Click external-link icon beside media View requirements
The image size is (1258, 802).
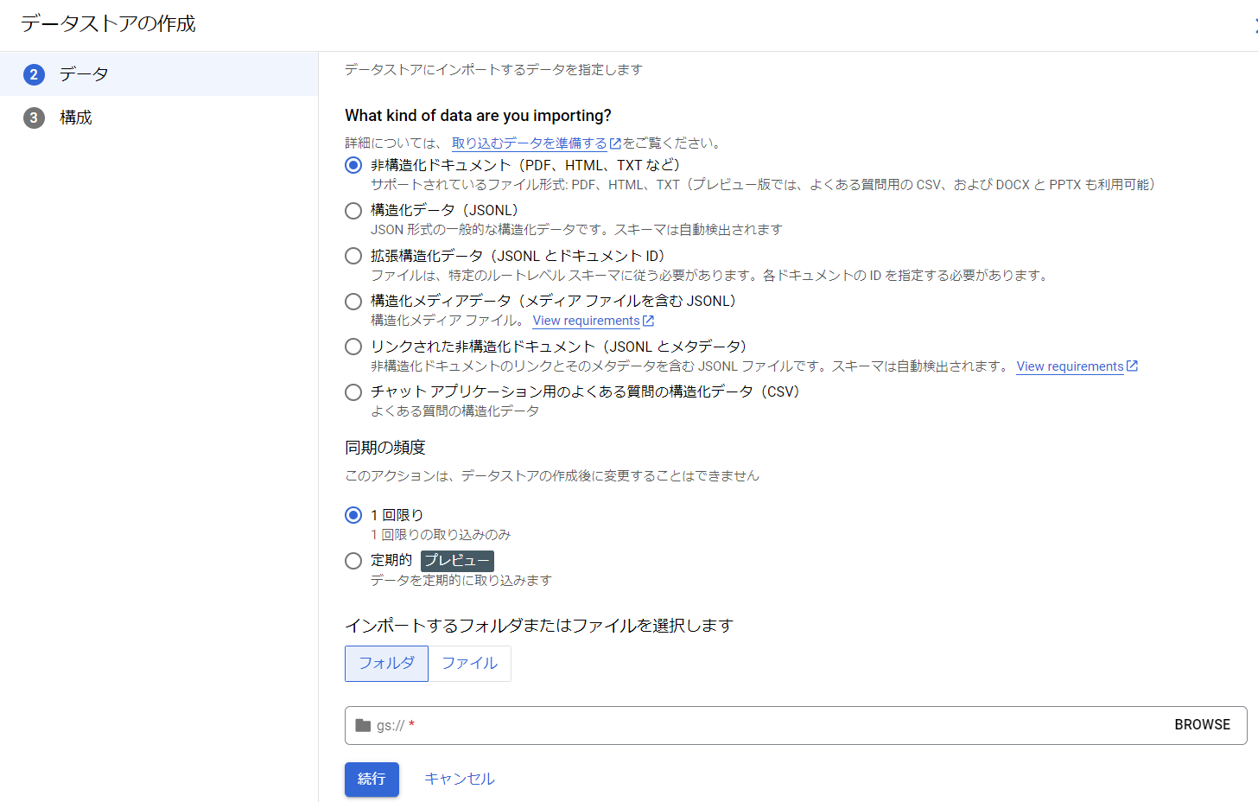pyautogui.click(x=649, y=321)
